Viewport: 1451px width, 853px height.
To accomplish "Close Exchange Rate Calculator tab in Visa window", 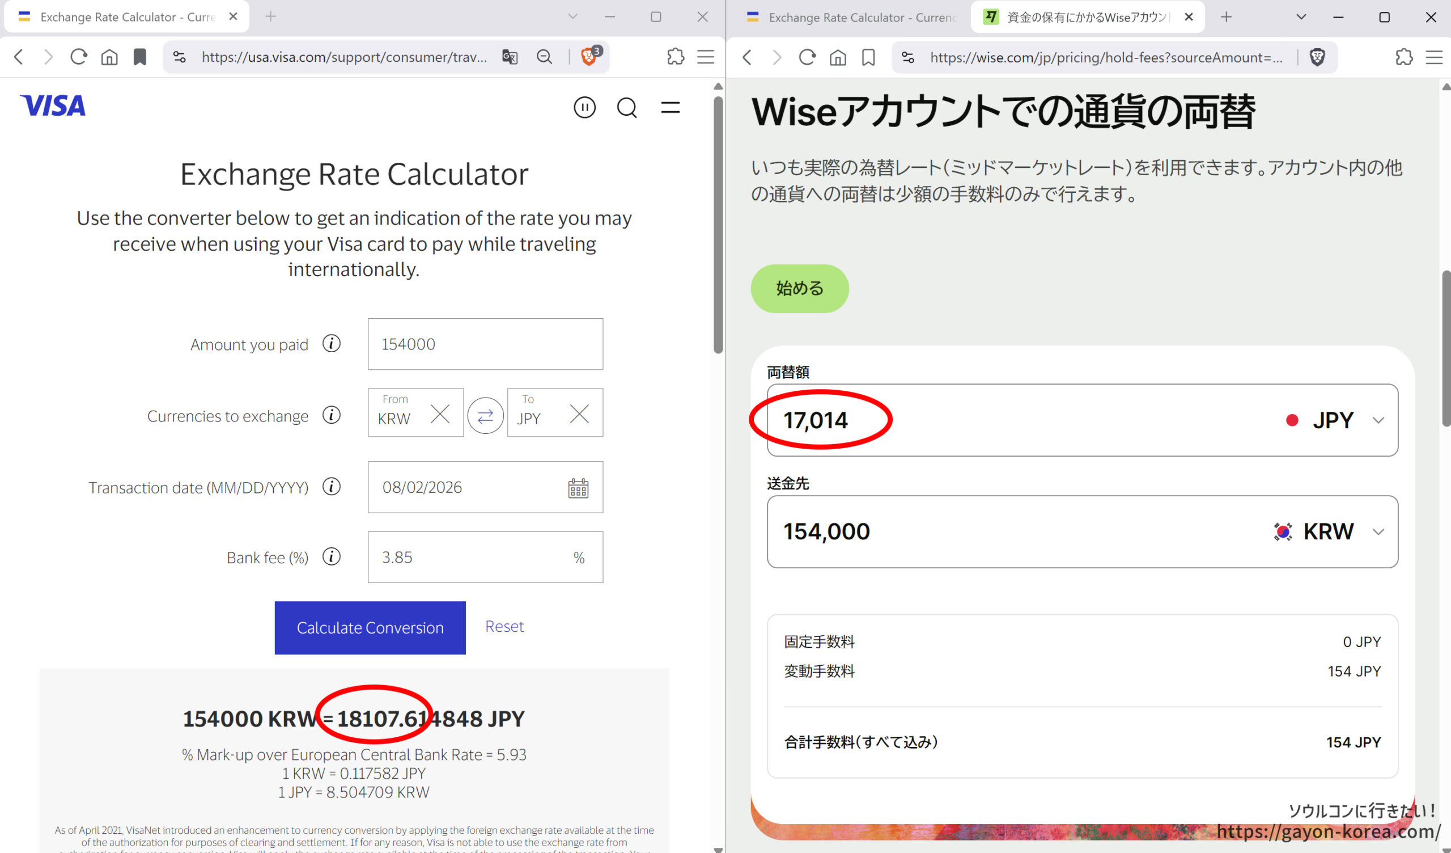I will click(x=233, y=16).
